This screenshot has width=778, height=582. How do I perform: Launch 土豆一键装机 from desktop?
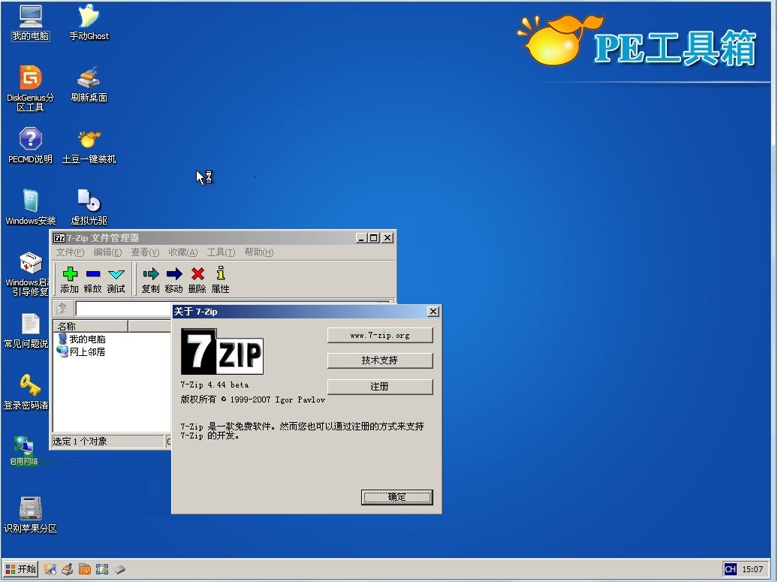[x=89, y=146]
